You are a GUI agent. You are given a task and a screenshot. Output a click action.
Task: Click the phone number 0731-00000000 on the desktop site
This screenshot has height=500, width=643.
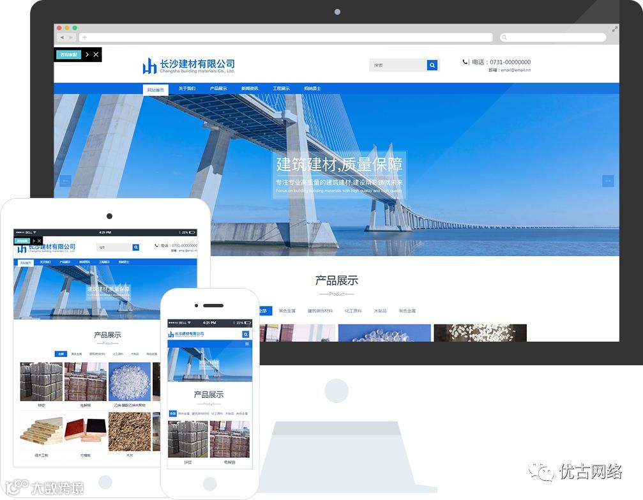510,62
